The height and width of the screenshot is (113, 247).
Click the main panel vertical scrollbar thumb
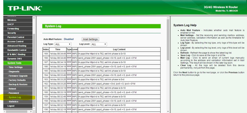tap(168, 40)
